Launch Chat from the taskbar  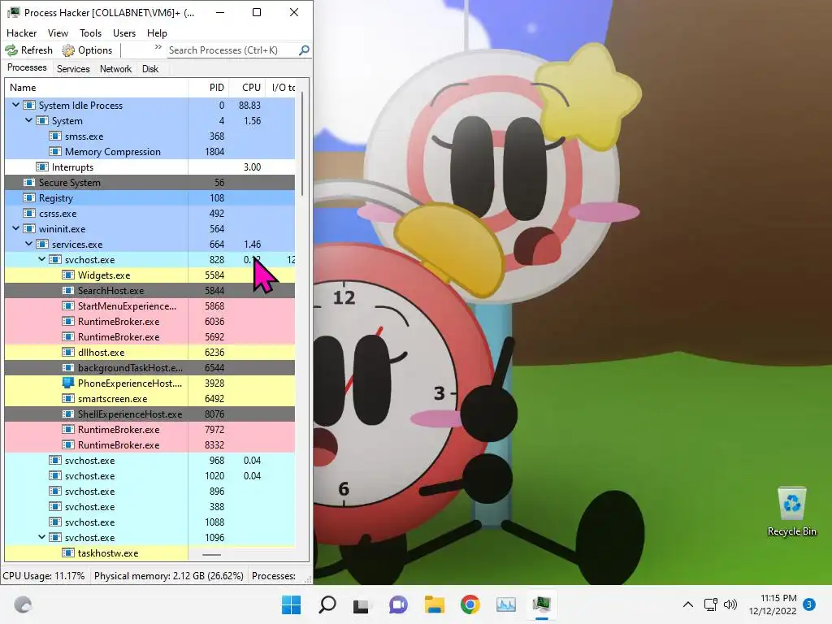(398, 604)
